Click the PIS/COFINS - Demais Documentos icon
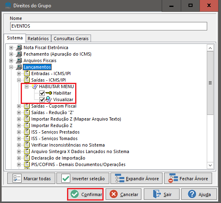This screenshot has height=203, width=221. pos(27,164)
